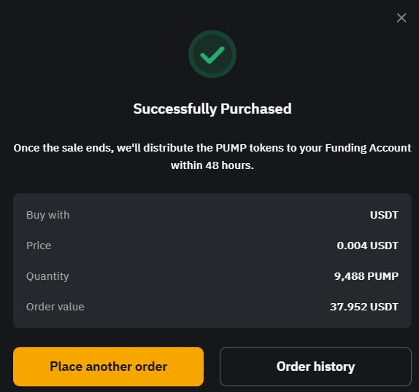
Task: Select the 9,488 PUMP quantity value
Action: pyautogui.click(x=366, y=276)
